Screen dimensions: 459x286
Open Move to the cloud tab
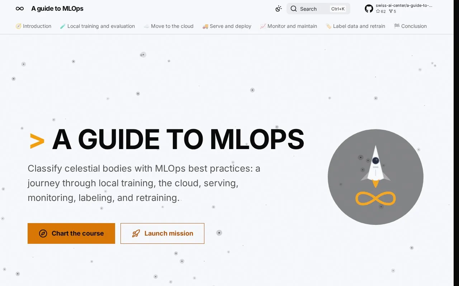point(169,26)
